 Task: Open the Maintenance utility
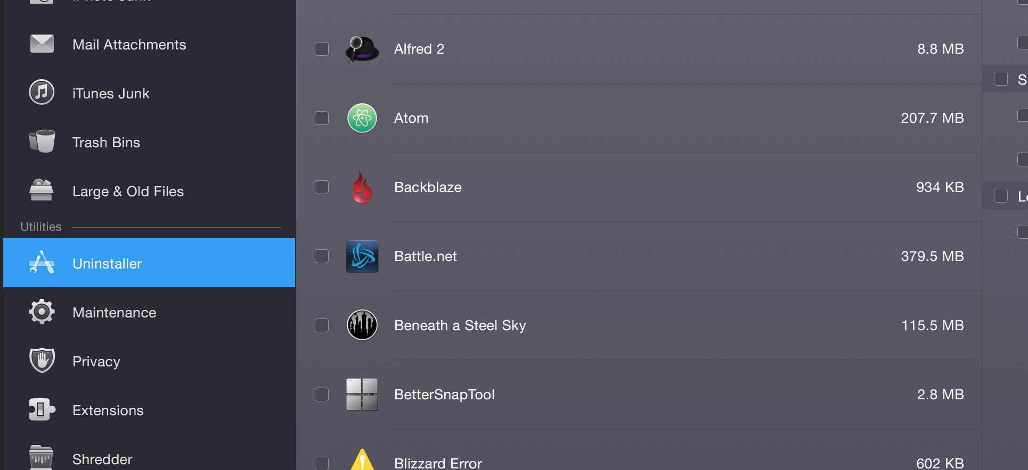[x=115, y=313]
